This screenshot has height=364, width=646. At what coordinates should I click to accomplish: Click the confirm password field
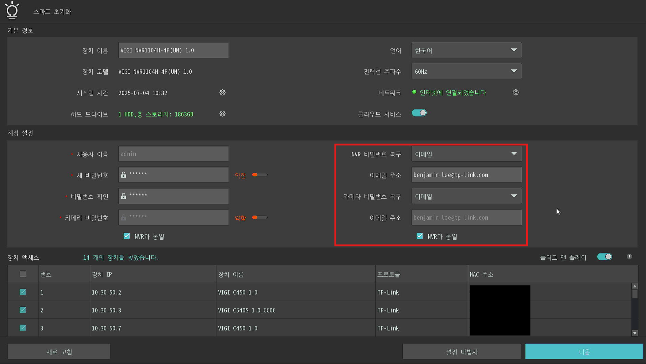[174, 196]
